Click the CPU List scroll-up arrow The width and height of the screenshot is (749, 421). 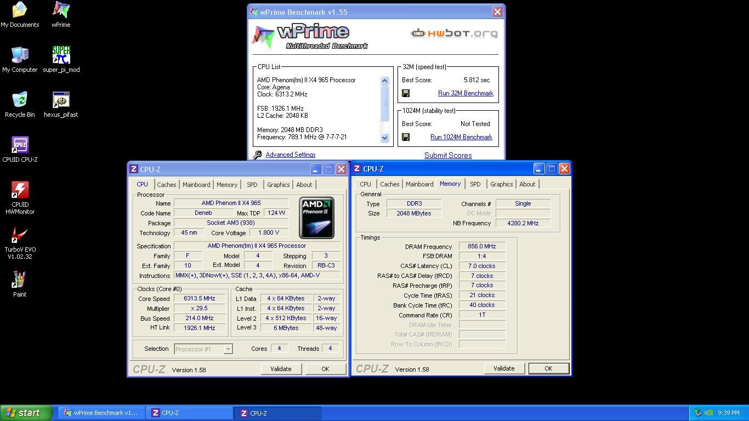pos(384,81)
